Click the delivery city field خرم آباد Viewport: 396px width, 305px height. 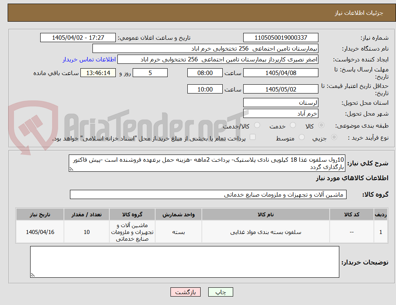pos(281,114)
